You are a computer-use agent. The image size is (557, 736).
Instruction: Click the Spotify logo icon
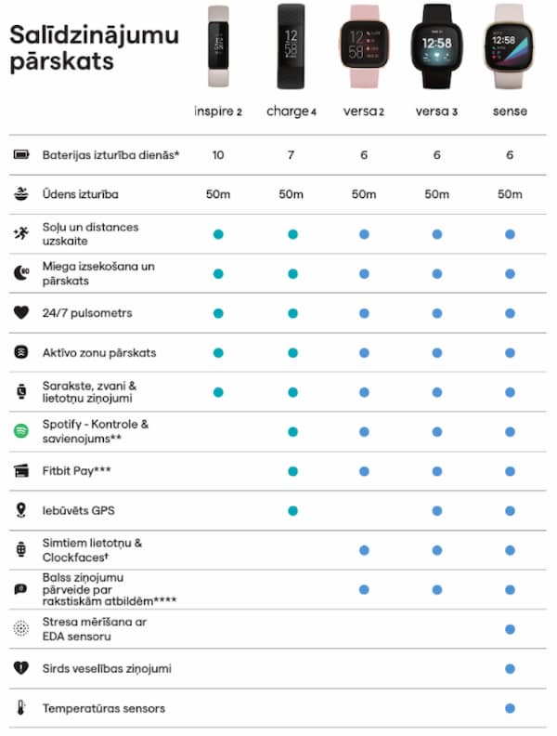pos(20,431)
